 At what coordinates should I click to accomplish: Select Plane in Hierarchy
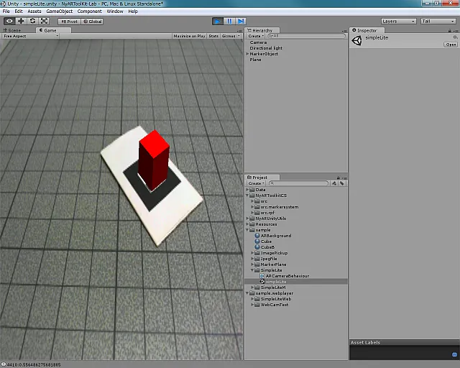(x=255, y=60)
